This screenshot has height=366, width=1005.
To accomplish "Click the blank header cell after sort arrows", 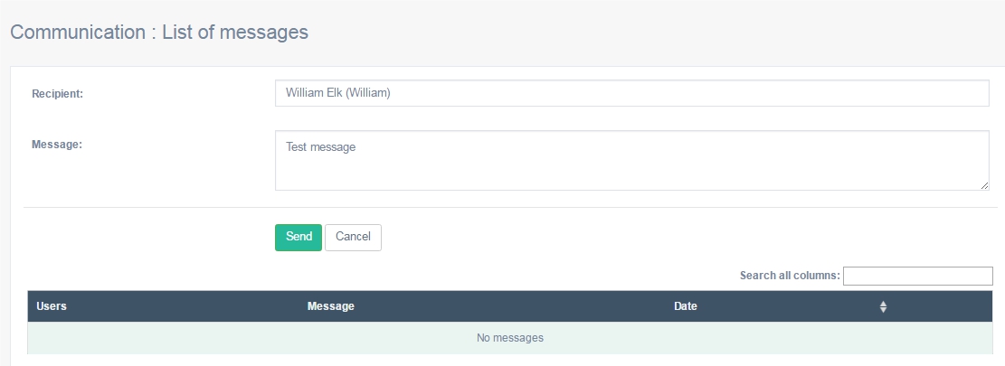I will (943, 306).
